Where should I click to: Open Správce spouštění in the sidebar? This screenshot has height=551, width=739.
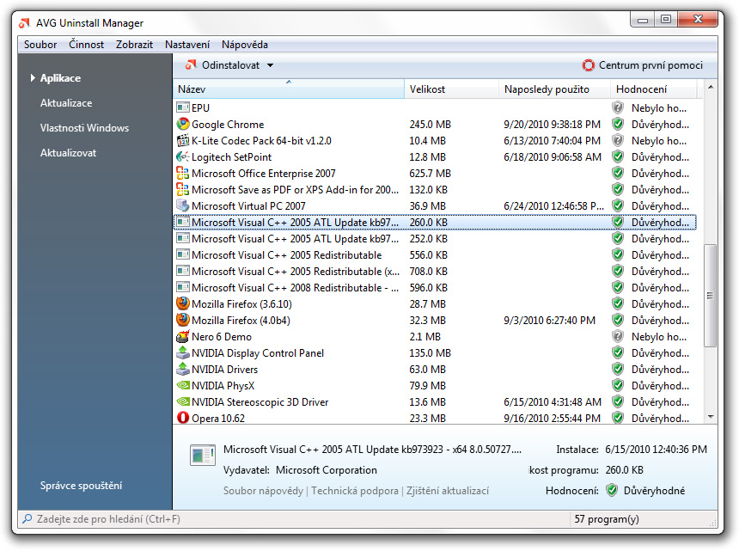coord(81,486)
